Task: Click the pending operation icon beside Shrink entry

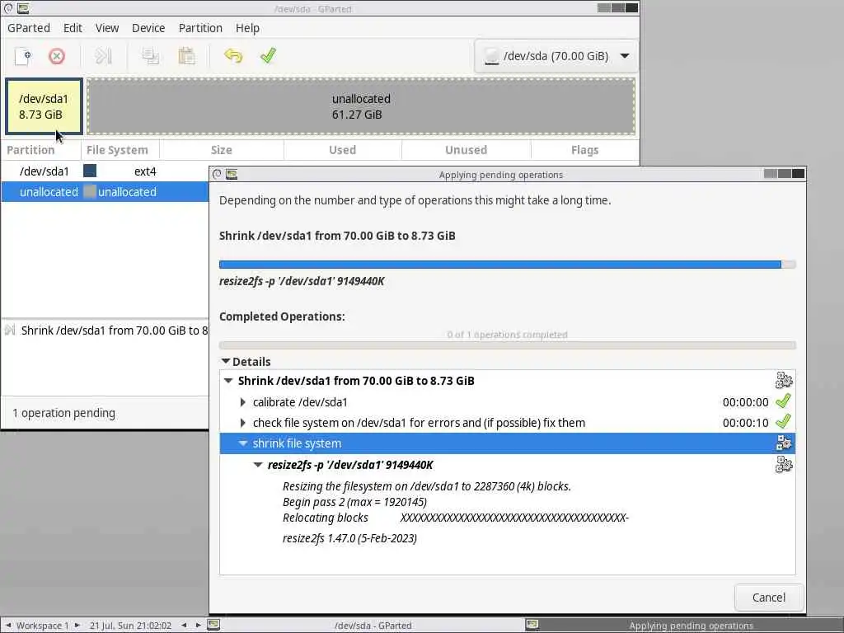Action: pyautogui.click(x=10, y=330)
